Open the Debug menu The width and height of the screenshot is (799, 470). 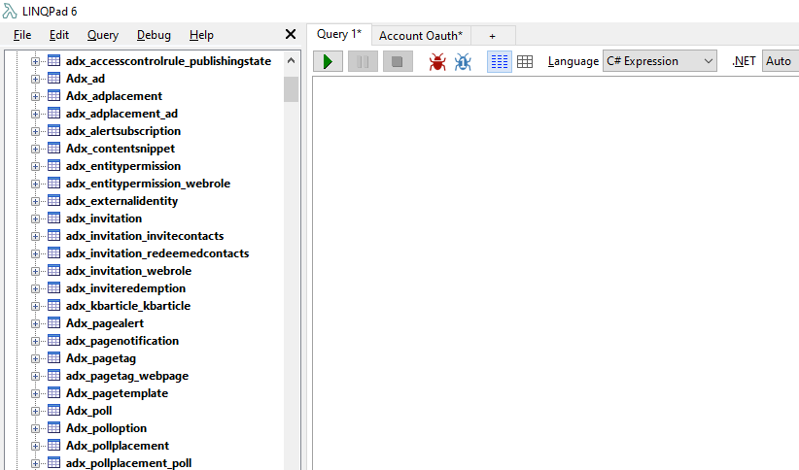(154, 35)
